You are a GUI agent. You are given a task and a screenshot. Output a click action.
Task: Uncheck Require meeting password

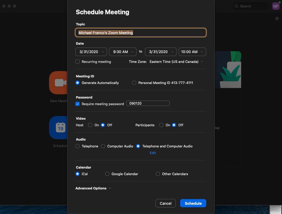coord(77,104)
